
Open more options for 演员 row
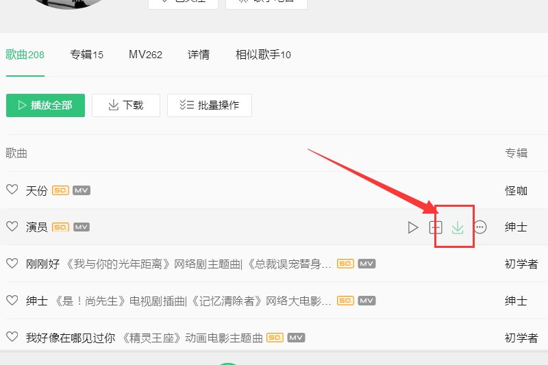[x=480, y=227]
